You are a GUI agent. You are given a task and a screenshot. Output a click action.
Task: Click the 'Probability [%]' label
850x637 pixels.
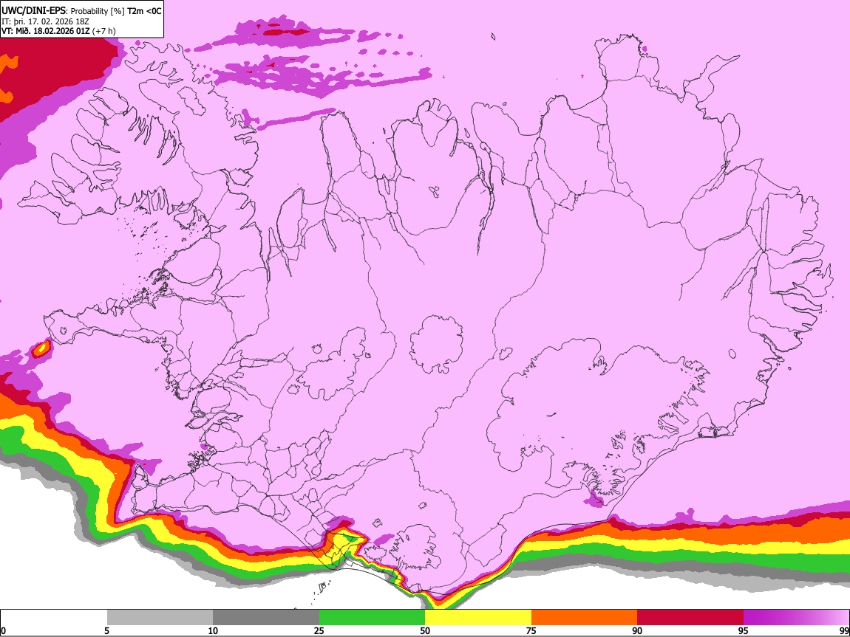[98, 11]
